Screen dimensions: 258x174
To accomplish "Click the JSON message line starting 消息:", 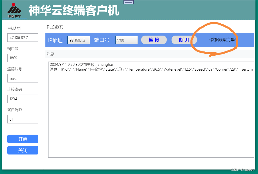I will pyautogui.click(x=151, y=69).
